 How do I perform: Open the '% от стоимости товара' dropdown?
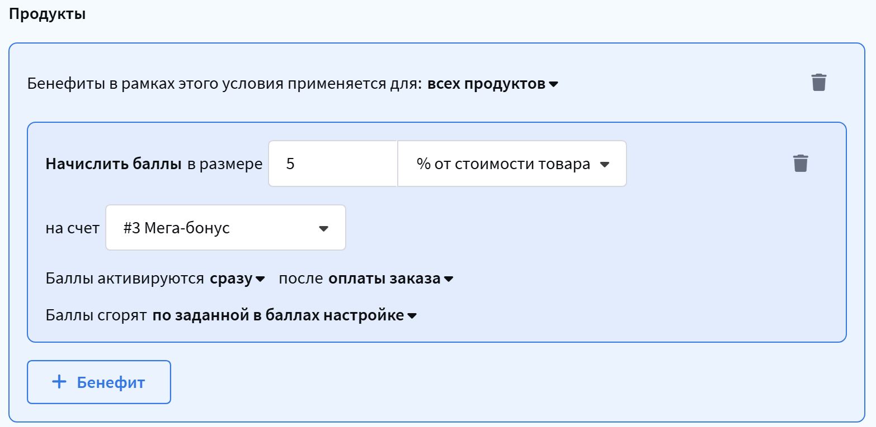(x=512, y=164)
